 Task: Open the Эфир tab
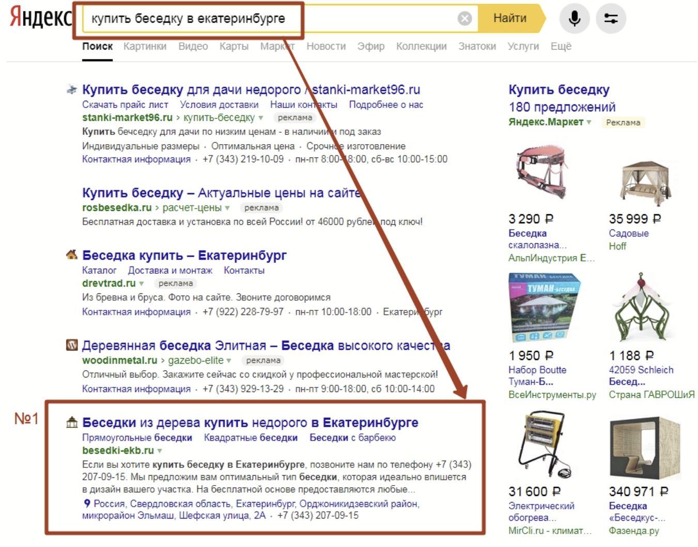371,46
